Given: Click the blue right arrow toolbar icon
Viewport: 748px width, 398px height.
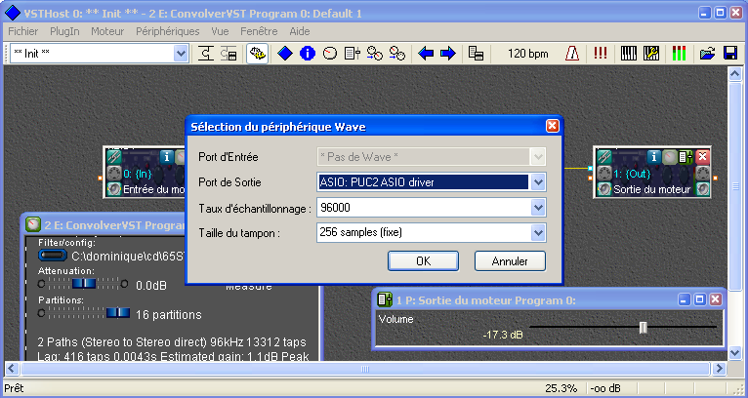Looking at the screenshot, I should 448,54.
